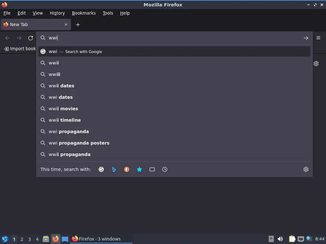Open the Tools menu

108,13
